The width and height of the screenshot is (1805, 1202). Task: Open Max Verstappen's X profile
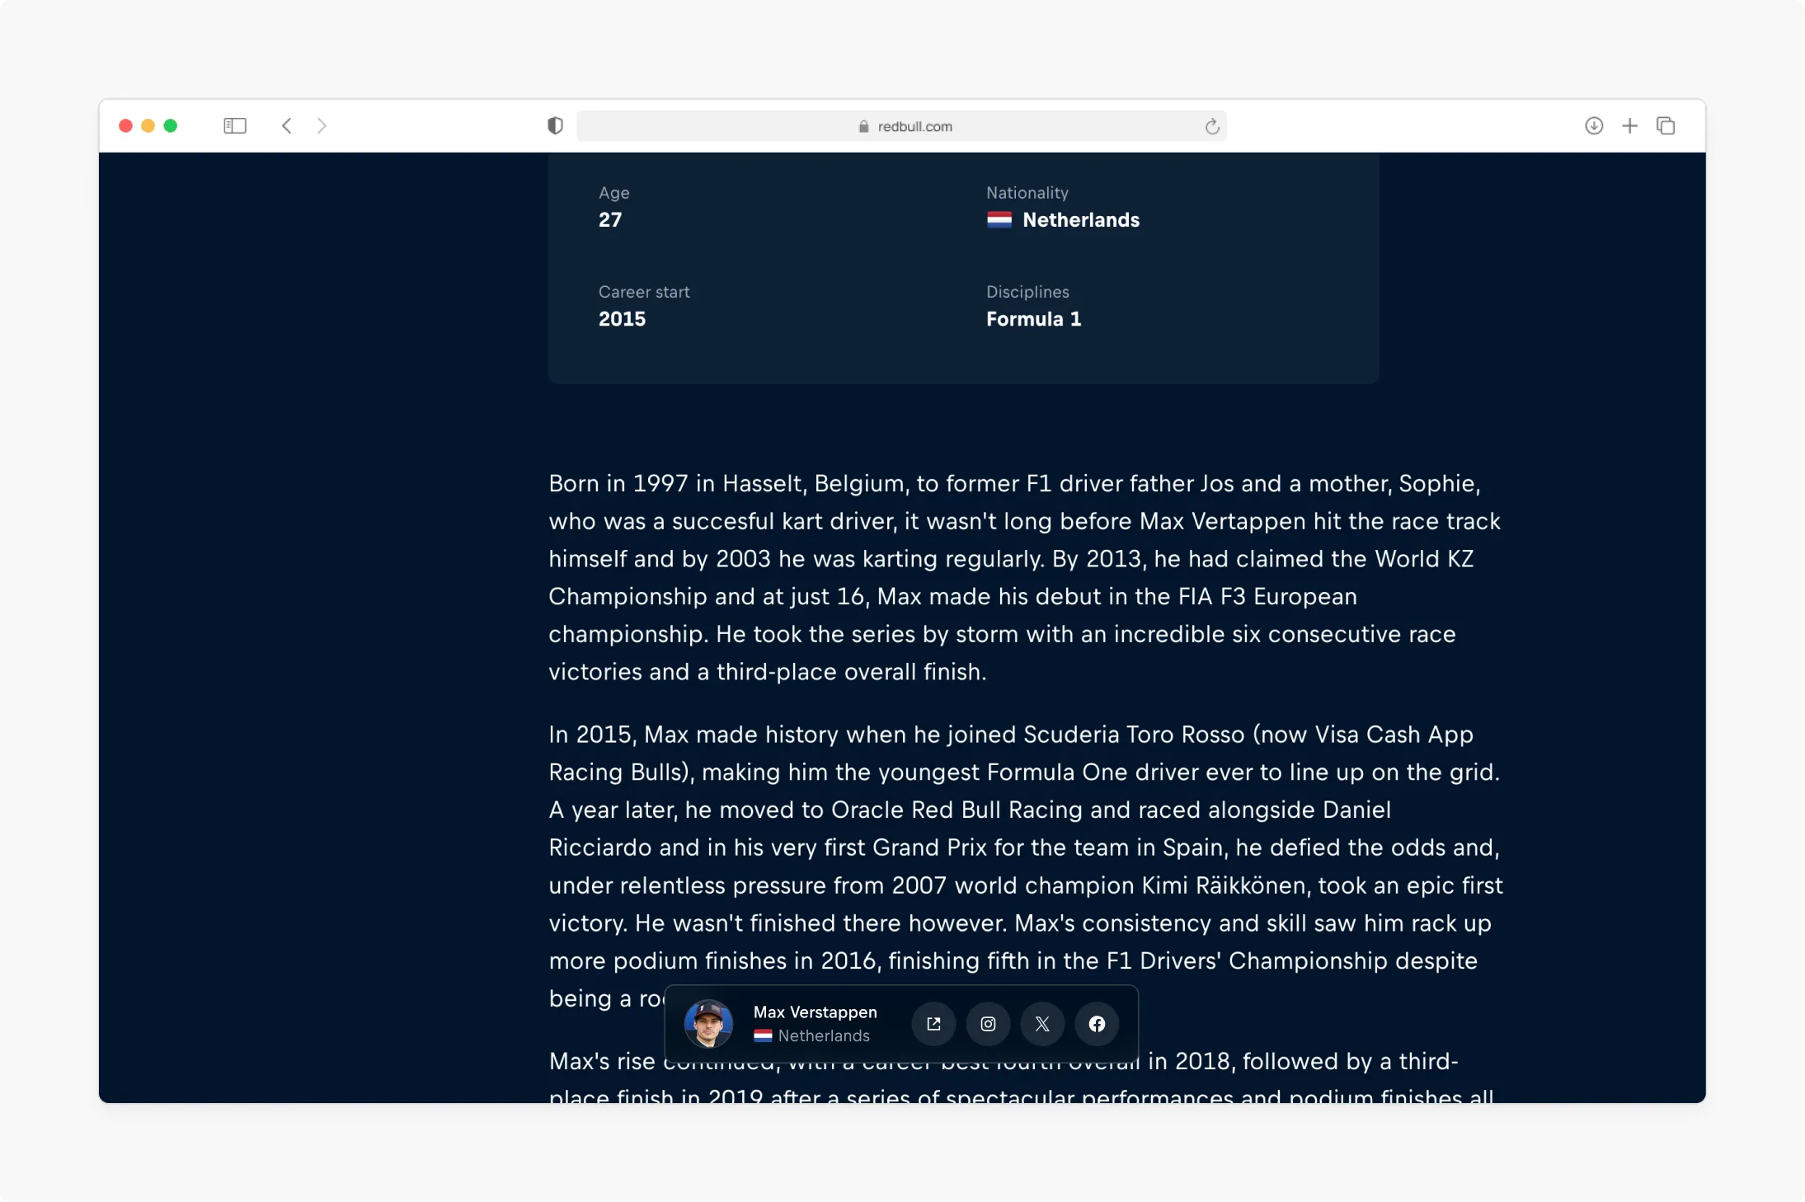coord(1042,1024)
